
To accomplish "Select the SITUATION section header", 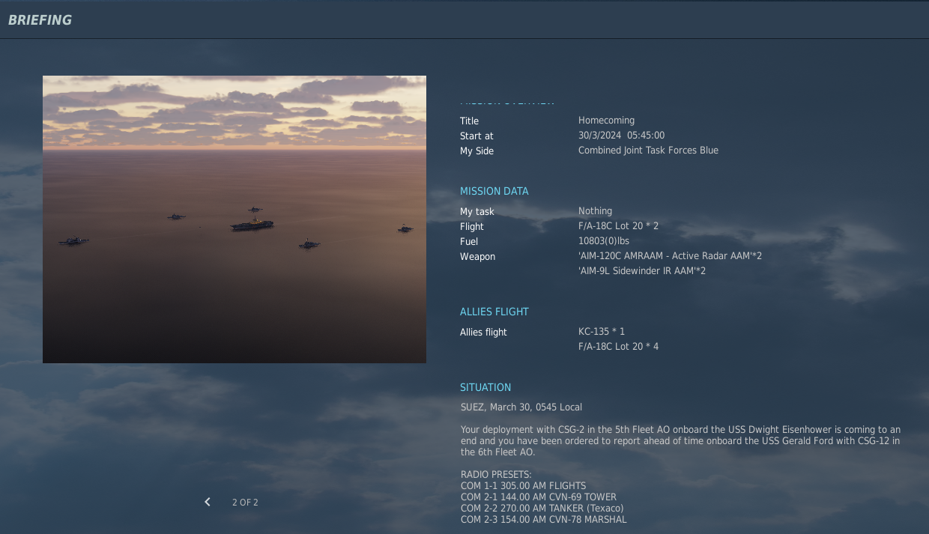I will pos(485,387).
